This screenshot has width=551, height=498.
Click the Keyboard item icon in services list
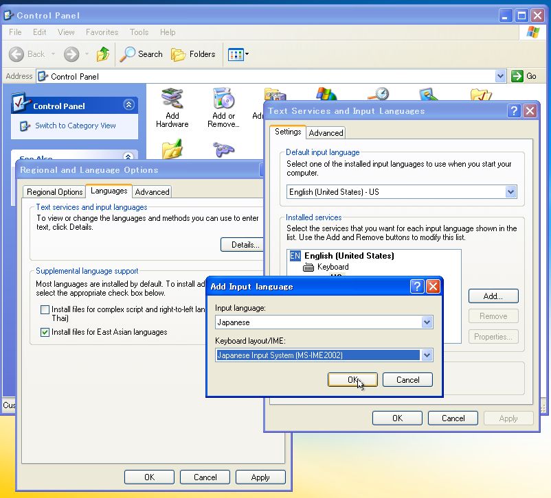[308, 268]
